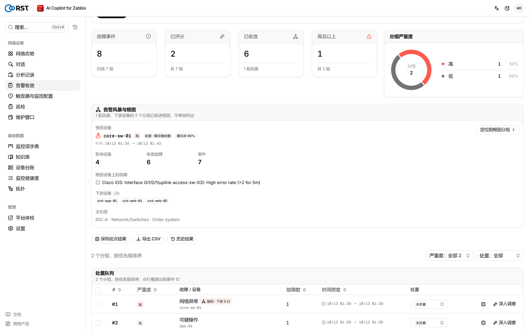Click the language translation icon

point(496,8)
